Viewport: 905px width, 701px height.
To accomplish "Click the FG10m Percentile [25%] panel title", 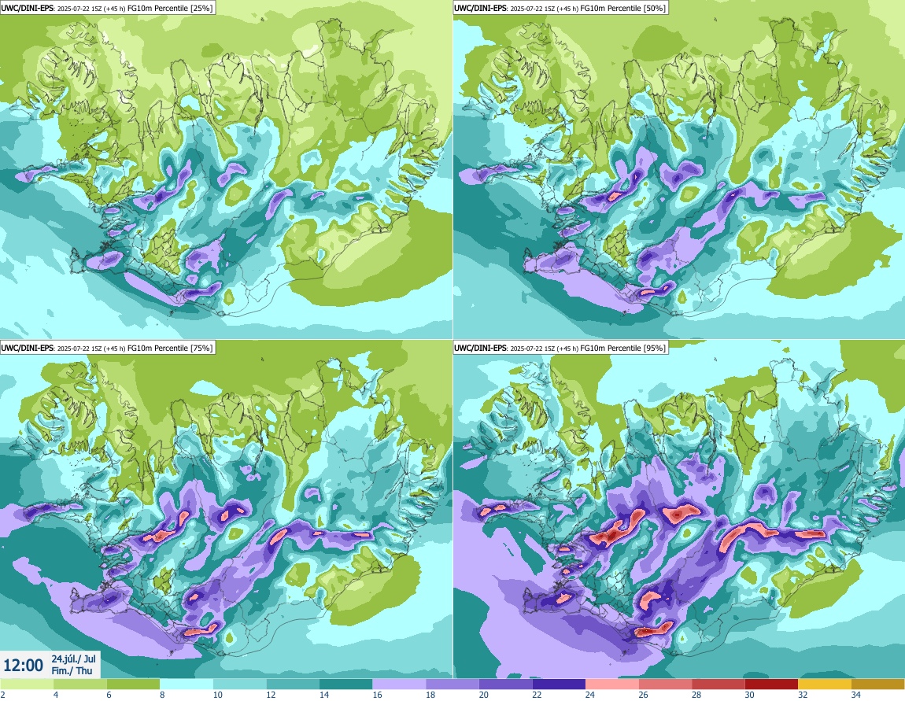I will (x=107, y=8).
